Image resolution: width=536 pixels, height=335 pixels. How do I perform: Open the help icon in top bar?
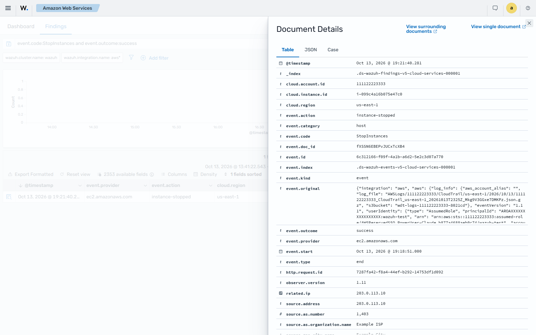[x=528, y=8]
